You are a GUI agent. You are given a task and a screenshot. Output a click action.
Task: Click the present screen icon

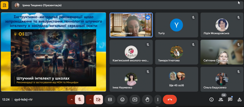click(x=135, y=99)
